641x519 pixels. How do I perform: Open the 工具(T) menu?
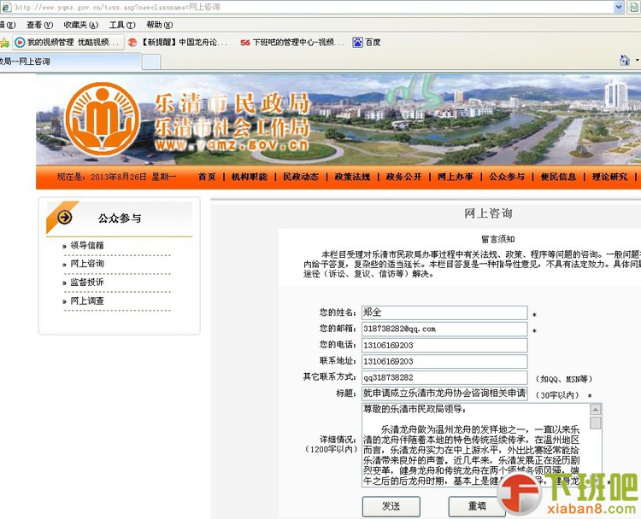[122, 26]
